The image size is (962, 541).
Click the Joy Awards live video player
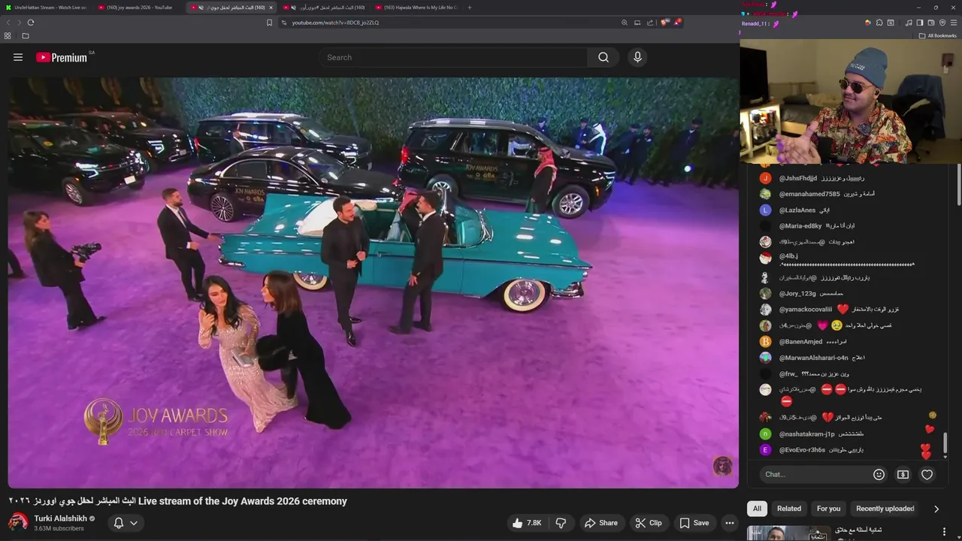(373, 283)
